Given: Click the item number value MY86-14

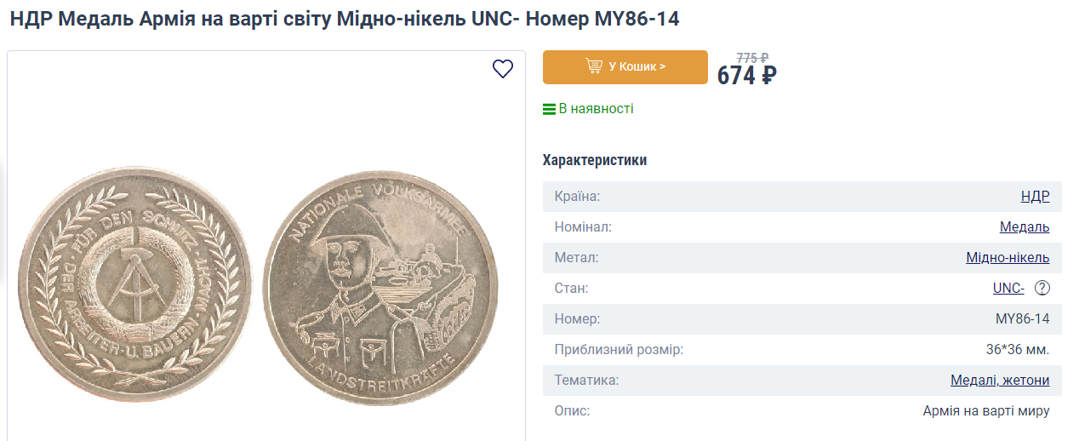Looking at the screenshot, I should [x=1022, y=319].
